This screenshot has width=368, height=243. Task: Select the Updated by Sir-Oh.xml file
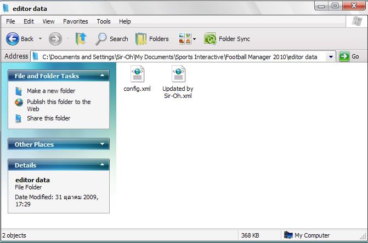pyautogui.click(x=178, y=82)
